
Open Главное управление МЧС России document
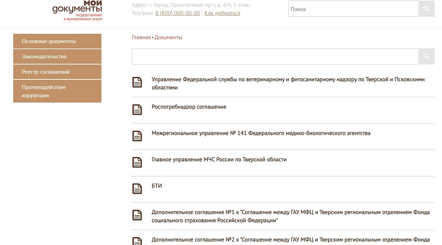click(x=219, y=159)
